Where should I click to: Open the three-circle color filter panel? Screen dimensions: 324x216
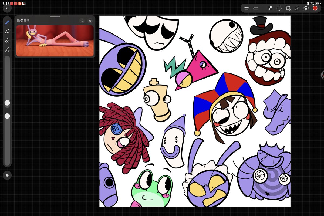[297, 8]
